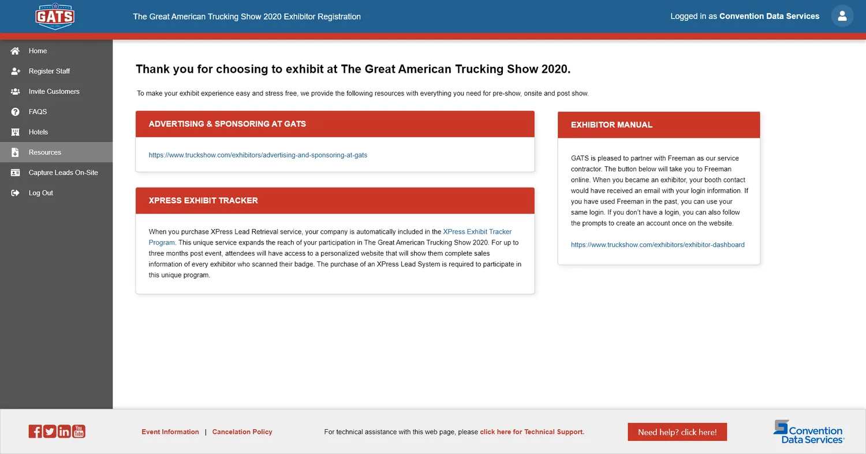
Task: Click the GATS logo in the header
Action: 54,16
